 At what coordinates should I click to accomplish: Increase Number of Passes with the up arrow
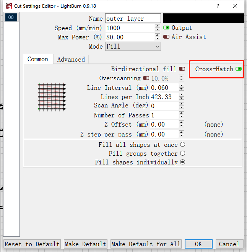coord(182,113)
